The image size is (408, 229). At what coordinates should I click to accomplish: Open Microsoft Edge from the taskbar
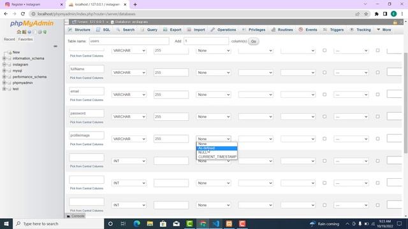pos(136,223)
